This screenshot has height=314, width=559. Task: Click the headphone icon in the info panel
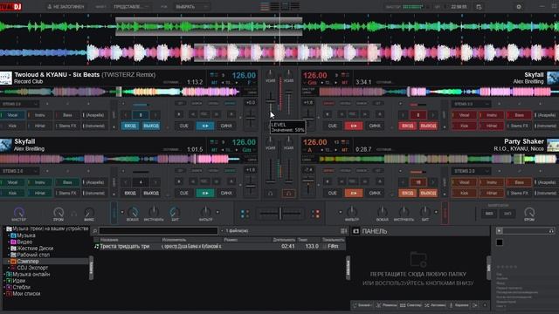[x=551, y=231]
